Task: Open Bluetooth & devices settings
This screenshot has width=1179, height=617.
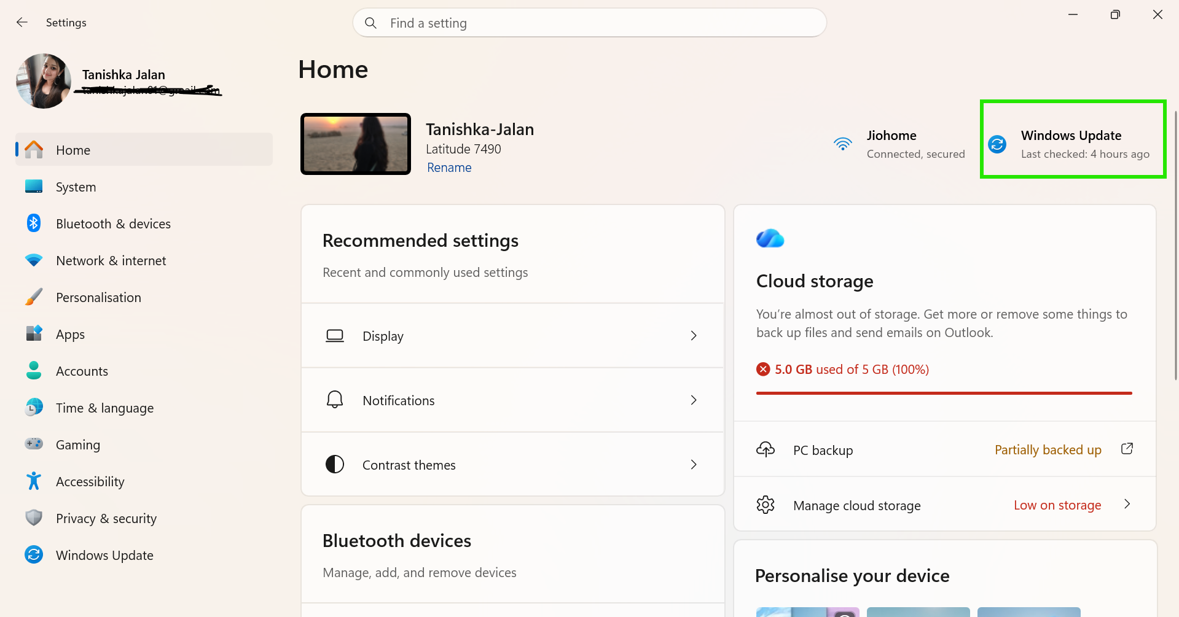Action: pyautogui.click(x=144, y=223)
